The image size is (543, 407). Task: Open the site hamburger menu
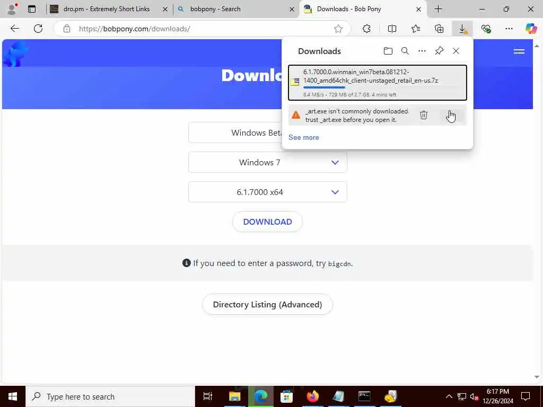[519, 51]
